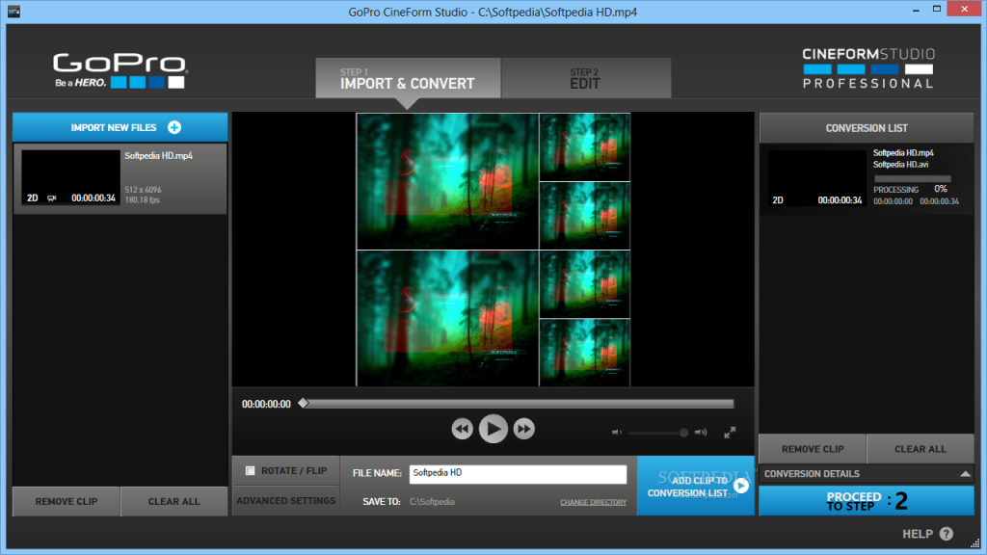Click the fast-forward control in the player
This screenshot has width=987, height=555.
pos(524,429)
